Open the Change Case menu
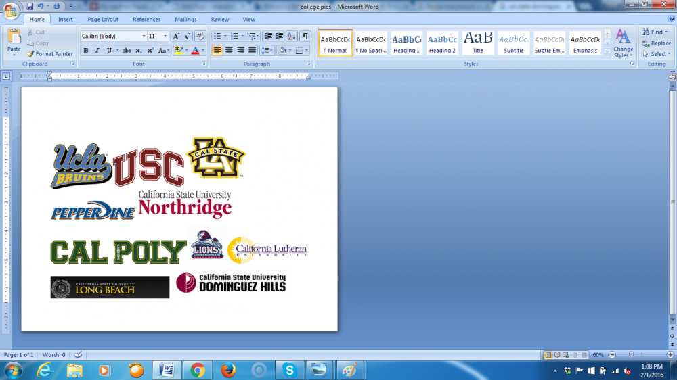 (162, 51)
